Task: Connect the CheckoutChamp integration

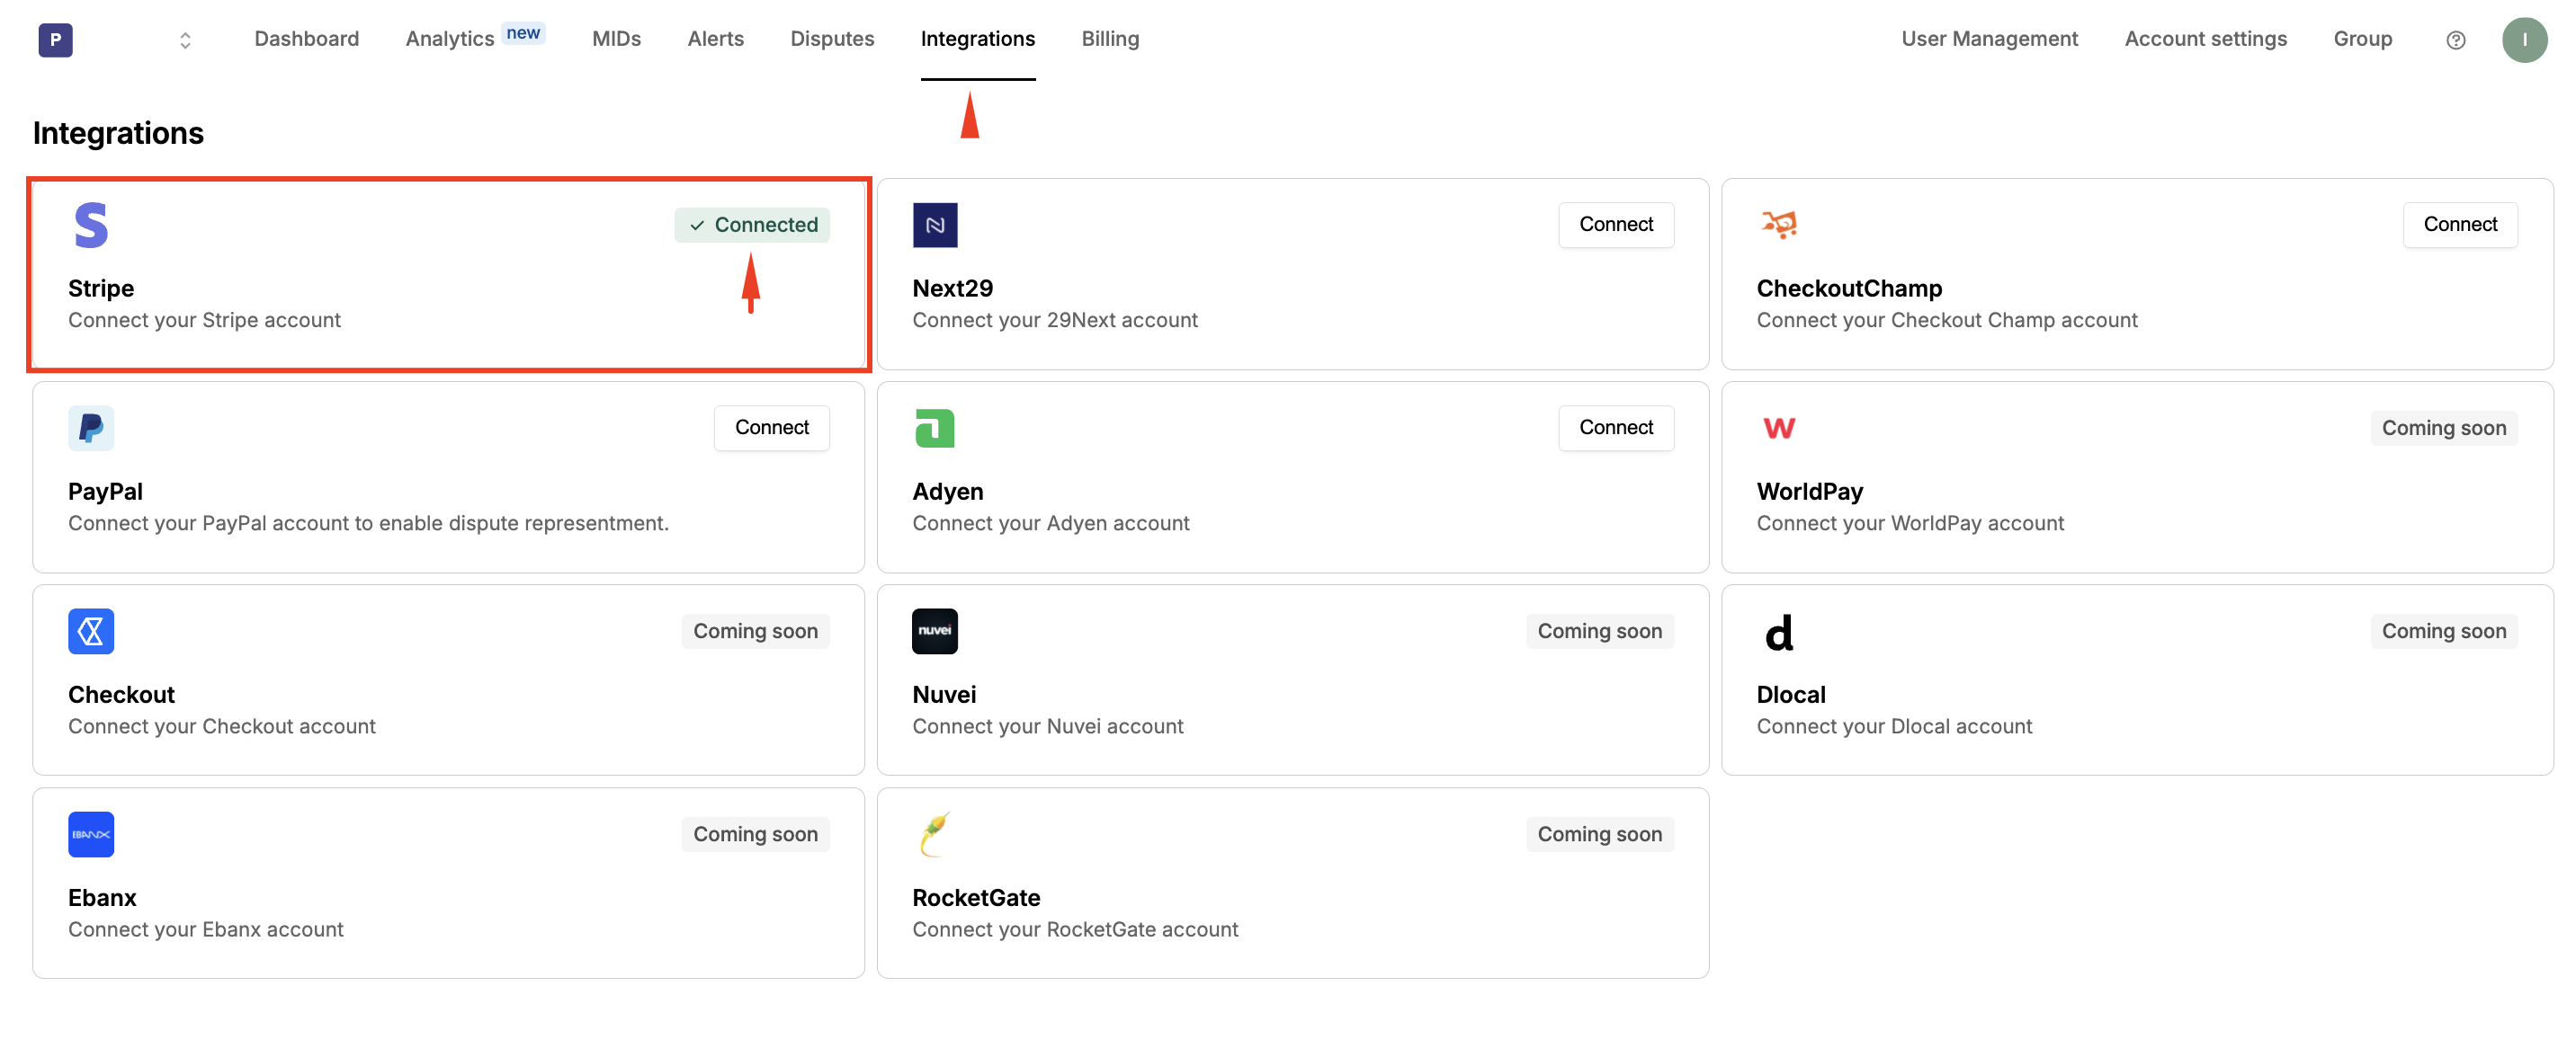Action: (x=2460, y=225)
